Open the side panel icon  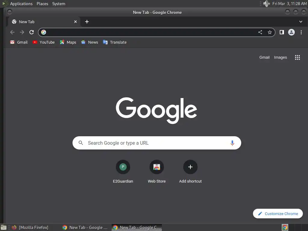point(282,32)
